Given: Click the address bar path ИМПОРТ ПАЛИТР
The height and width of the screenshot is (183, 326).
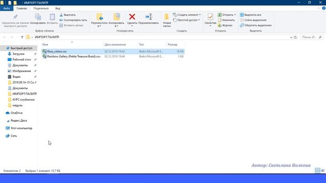Looking at the screenshot, I should [47, 37].
